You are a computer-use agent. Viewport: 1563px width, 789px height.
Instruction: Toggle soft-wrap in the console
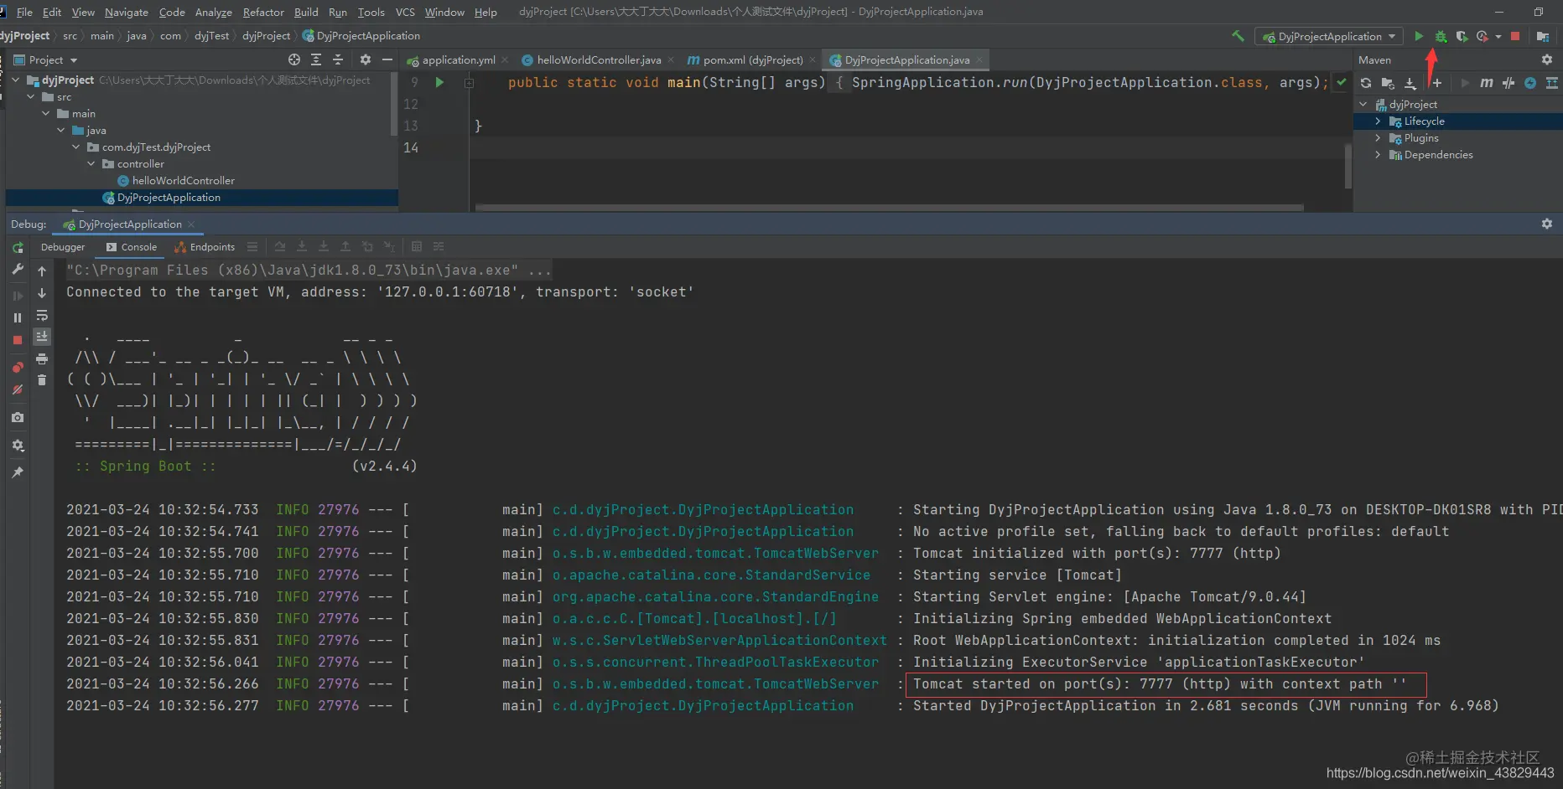(42, 316)
